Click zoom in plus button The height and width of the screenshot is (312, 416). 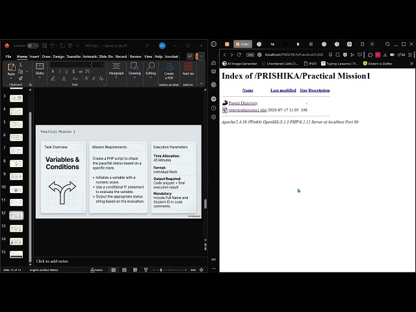[186, 270]
